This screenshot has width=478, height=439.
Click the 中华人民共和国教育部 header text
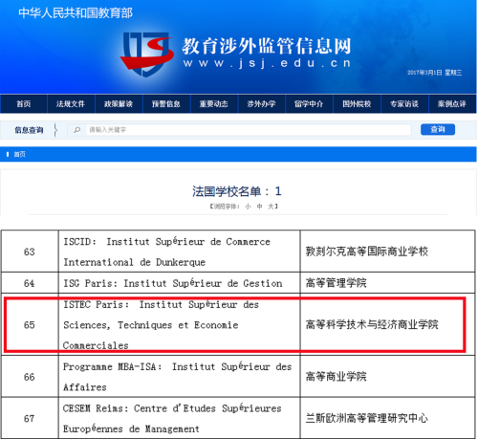tap(76, 13)
